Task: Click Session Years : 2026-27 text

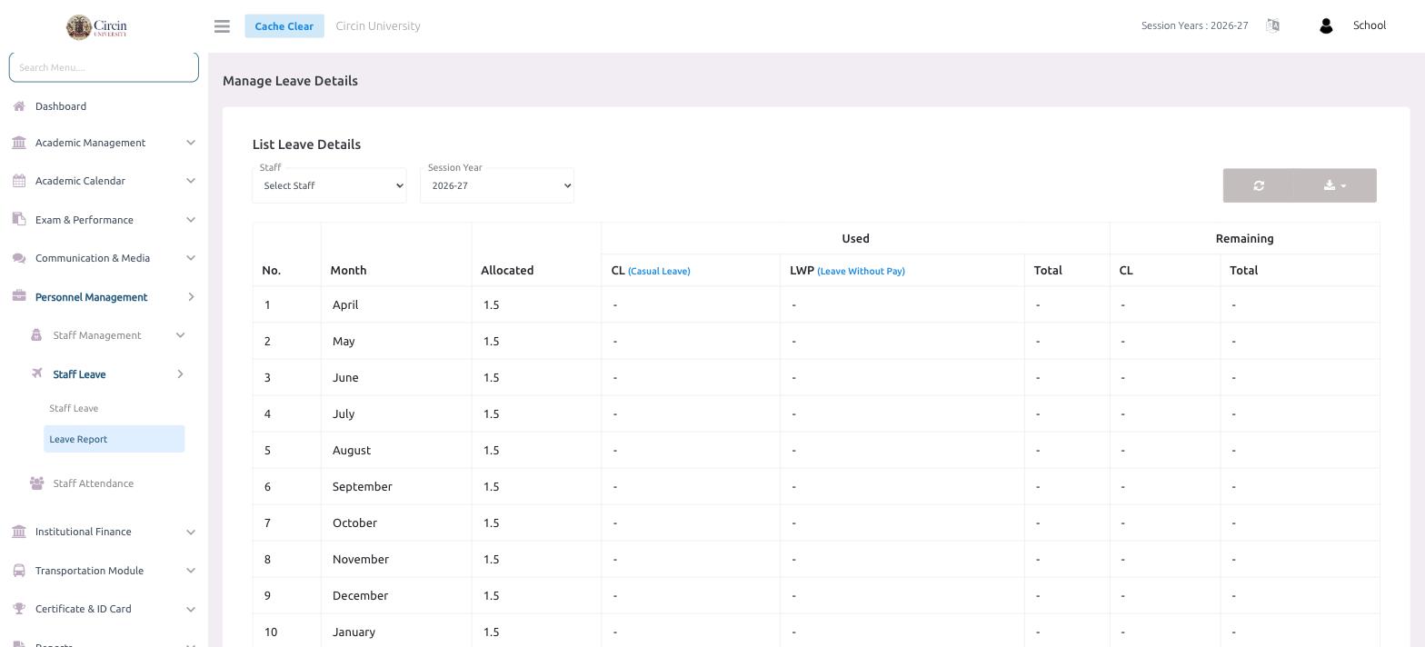Action: tap(1194, 25)
